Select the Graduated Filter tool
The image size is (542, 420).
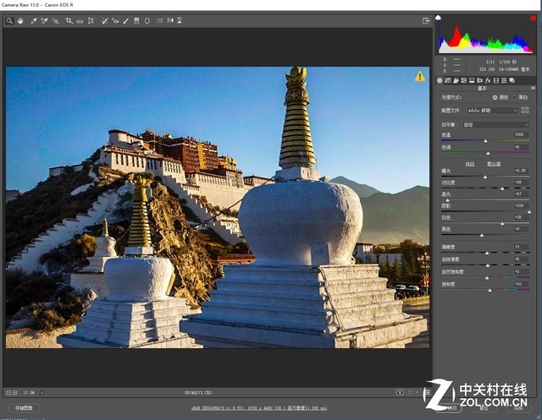(x=136, y=21)
